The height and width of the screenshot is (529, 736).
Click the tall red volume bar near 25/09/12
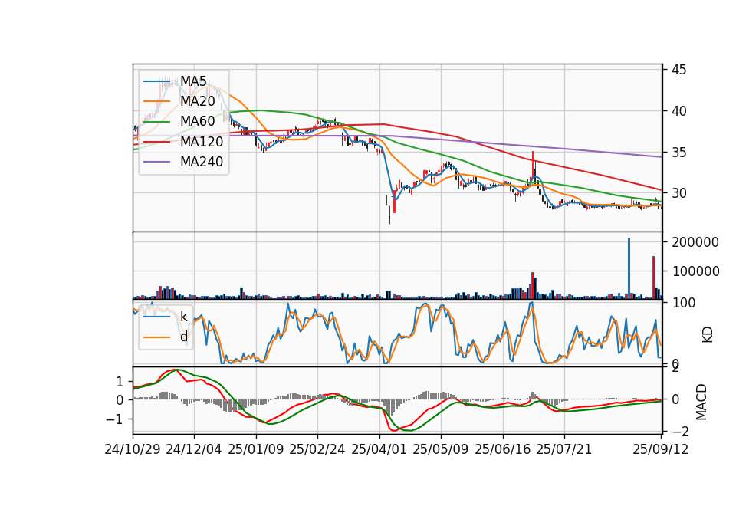pos(654,278)
